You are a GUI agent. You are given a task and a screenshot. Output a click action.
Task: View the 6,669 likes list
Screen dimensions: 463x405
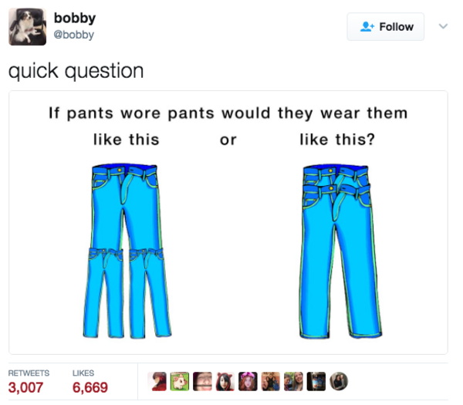pos(90,382)
